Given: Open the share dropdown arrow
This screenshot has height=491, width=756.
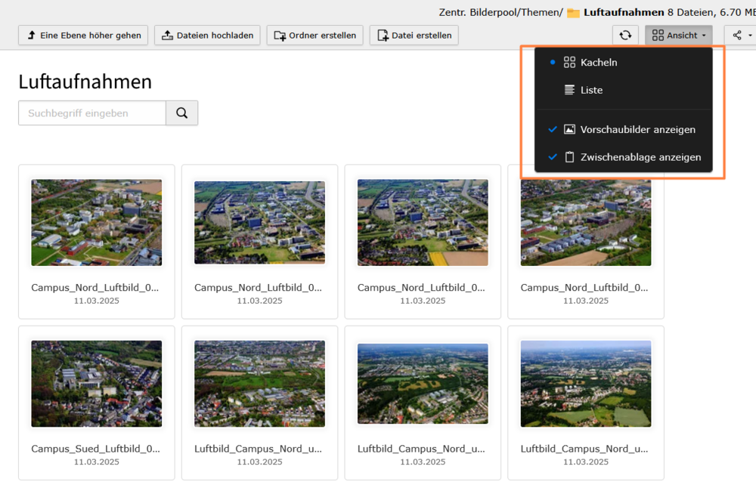Looking at the screenshot, I should 750,36.
